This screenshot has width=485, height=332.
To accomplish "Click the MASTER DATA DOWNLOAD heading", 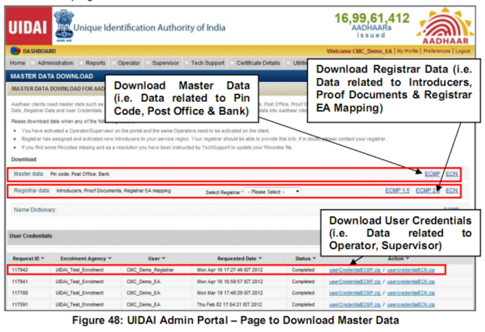I will pyautogui.click(x=52, y=76).
